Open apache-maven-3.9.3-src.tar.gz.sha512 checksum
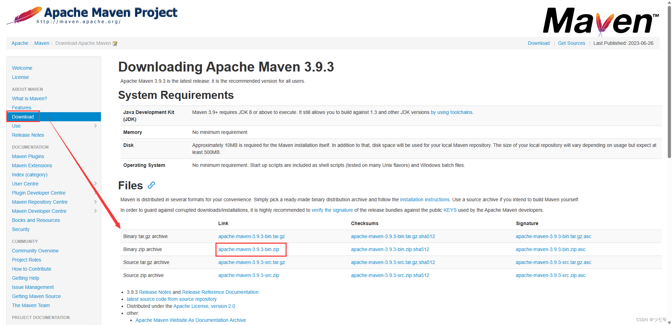 point(393,262)
